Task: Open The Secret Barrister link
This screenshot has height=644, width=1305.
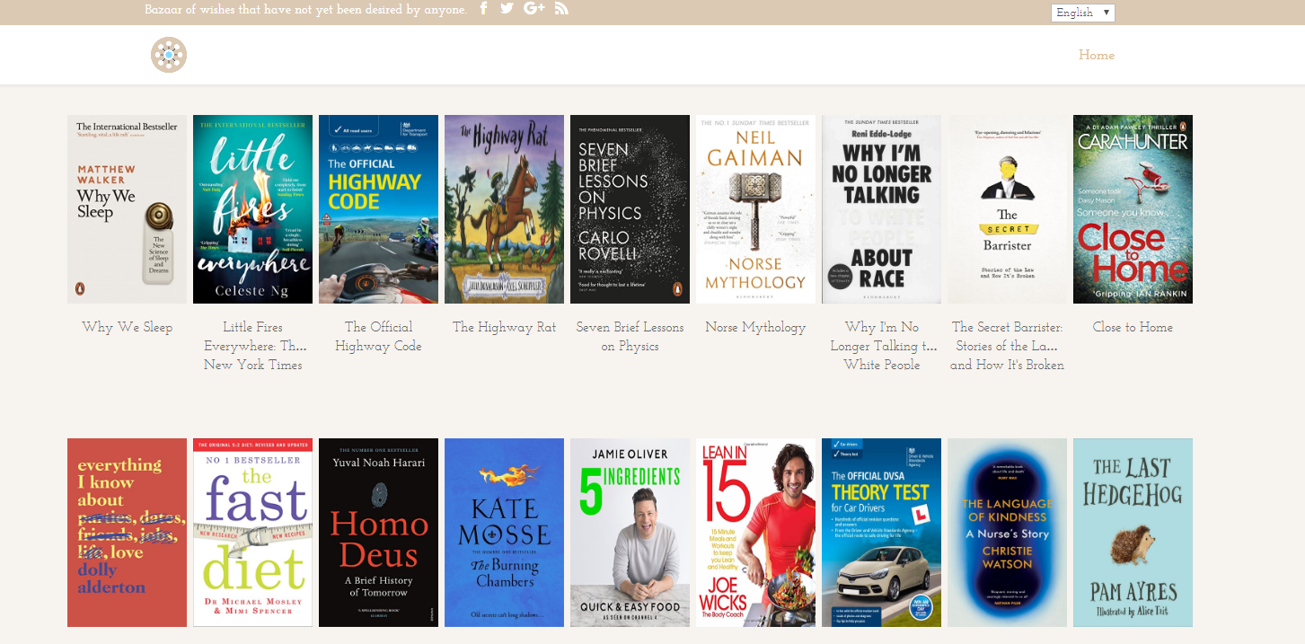Action: tap(1007, 346)
